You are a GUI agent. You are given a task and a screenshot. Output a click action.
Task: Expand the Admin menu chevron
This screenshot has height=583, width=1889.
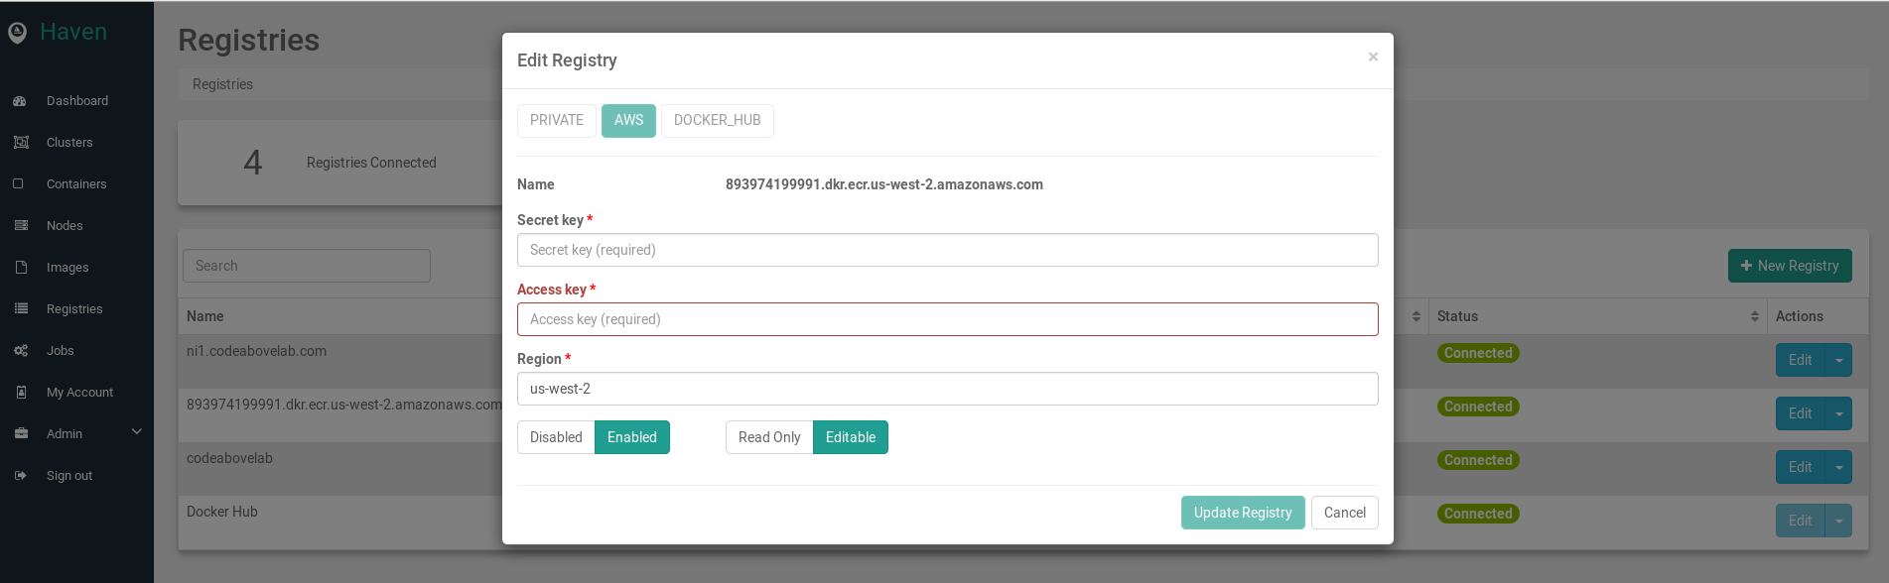click(137, 432)
